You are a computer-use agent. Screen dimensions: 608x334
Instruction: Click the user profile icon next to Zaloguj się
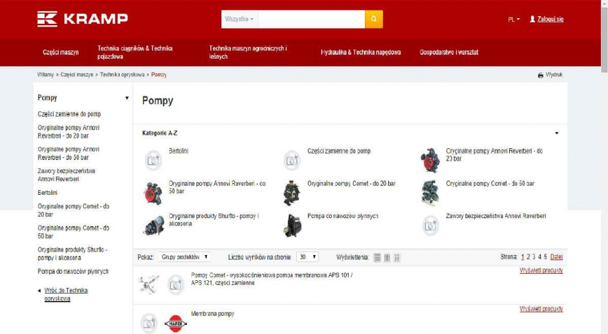point(532,19)
